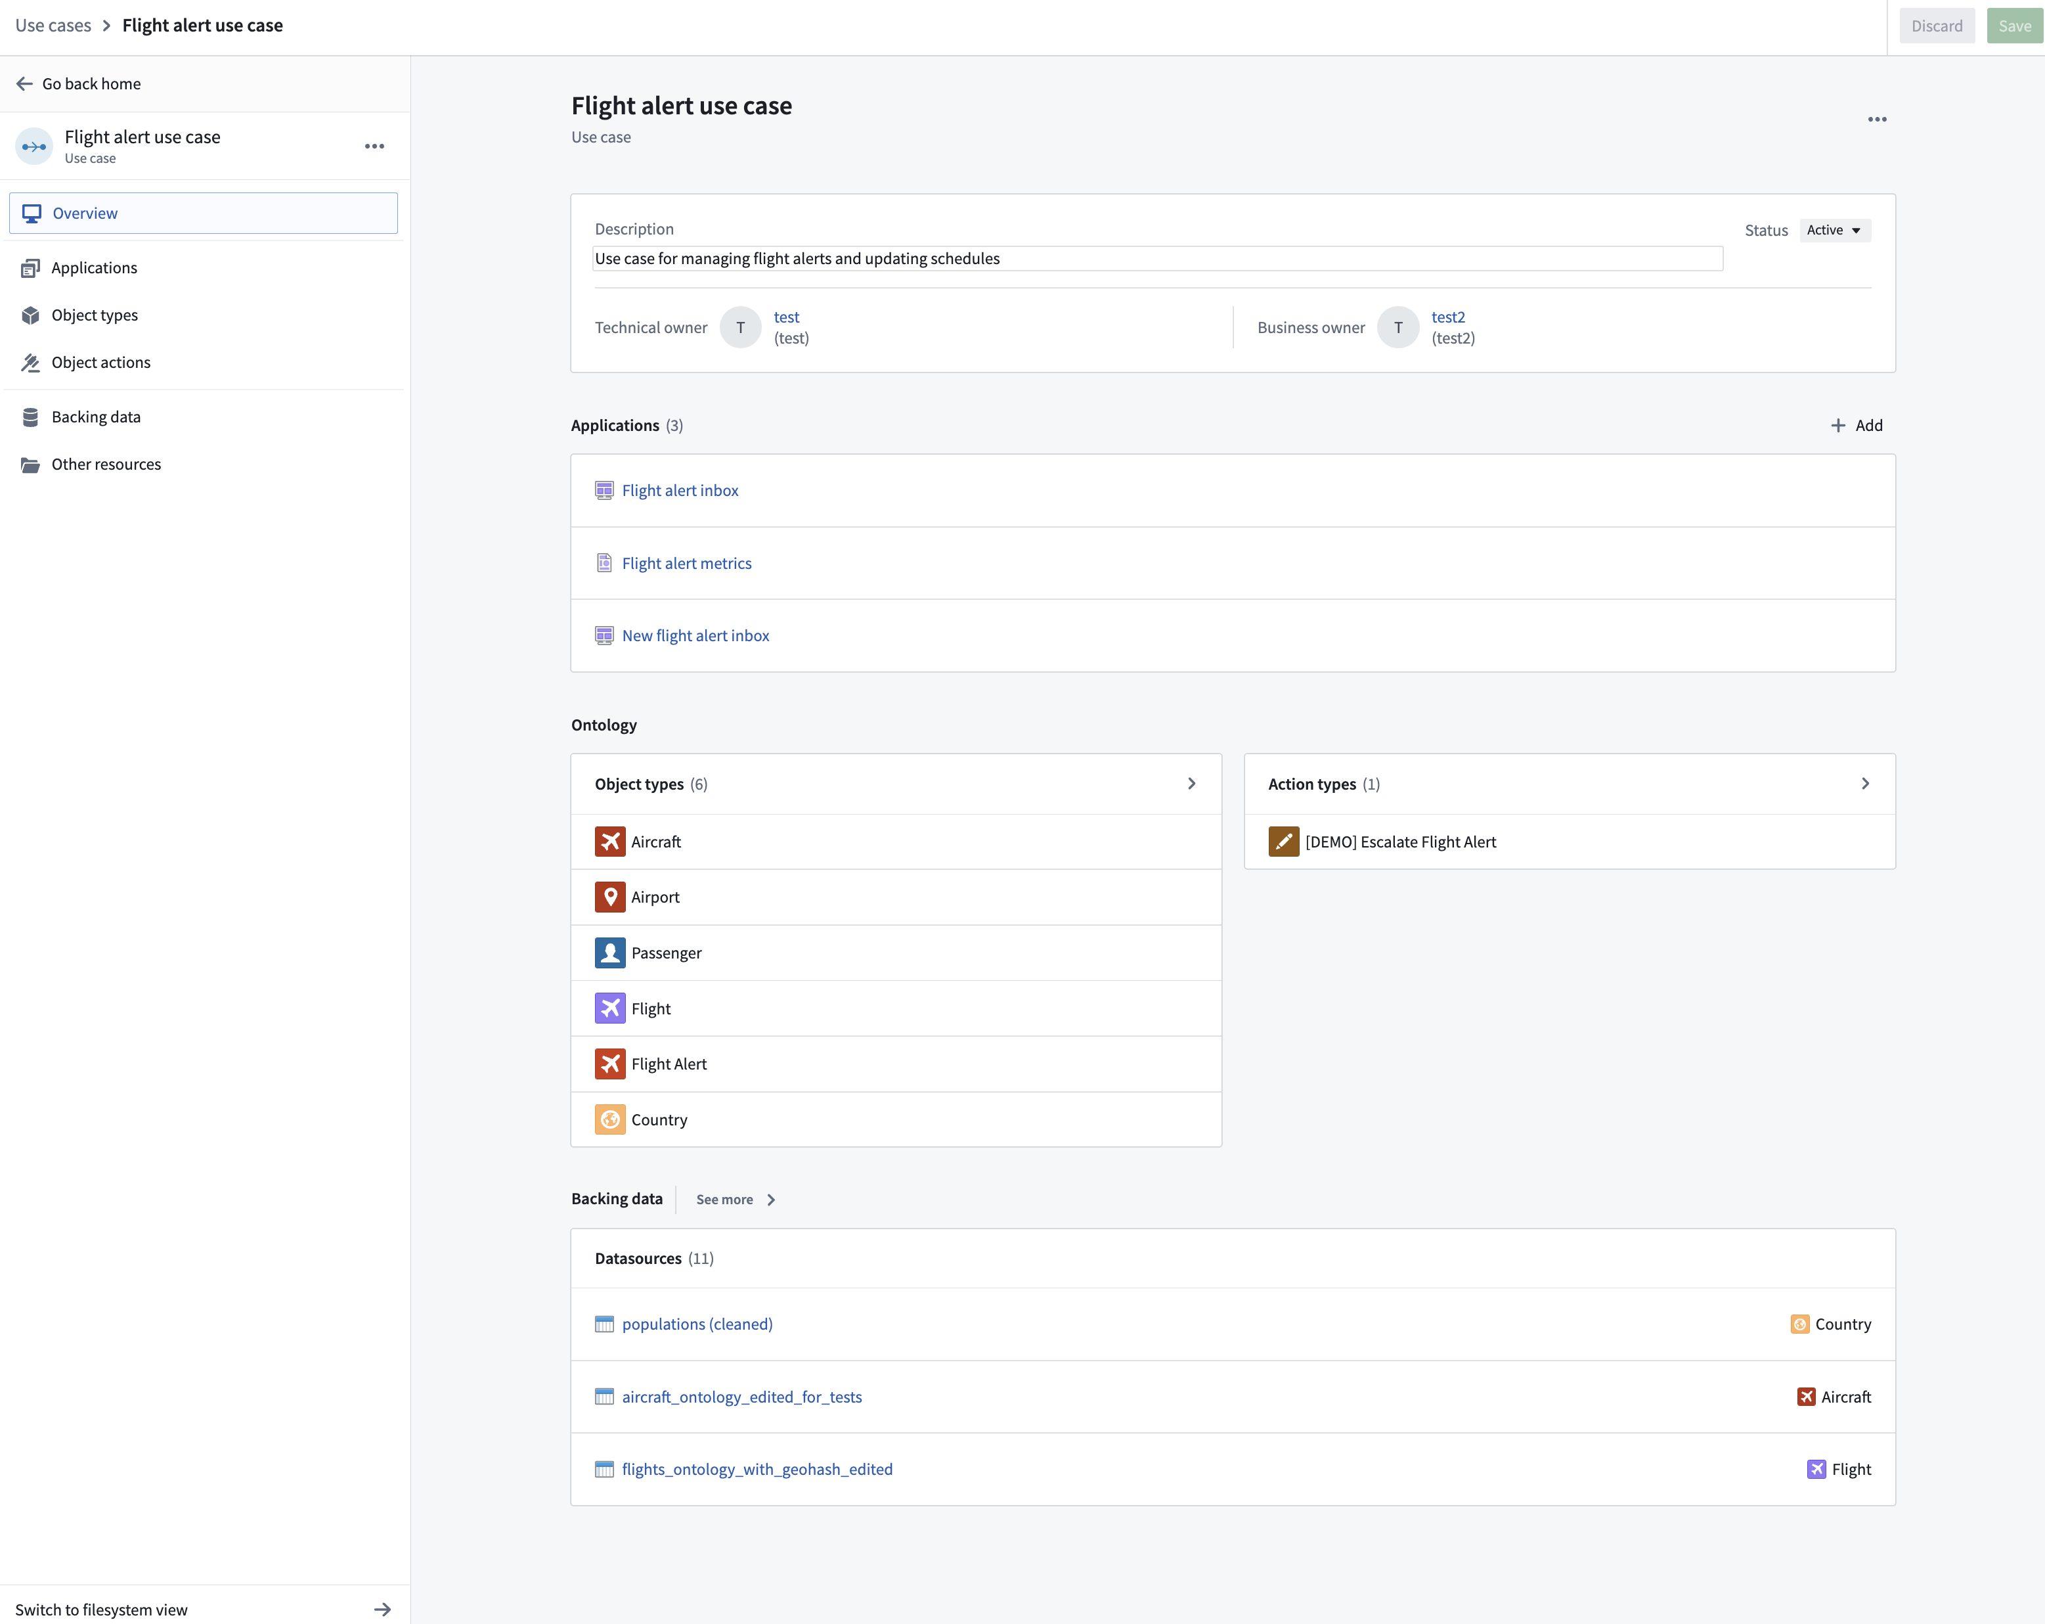Viewport: 2045px width, 1624px height.
Task: Click the Flight tag on flights_ontology row
Action: point(1839,1470)
